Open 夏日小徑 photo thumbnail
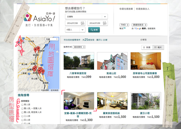181x129 pixels. coord(146,101)
